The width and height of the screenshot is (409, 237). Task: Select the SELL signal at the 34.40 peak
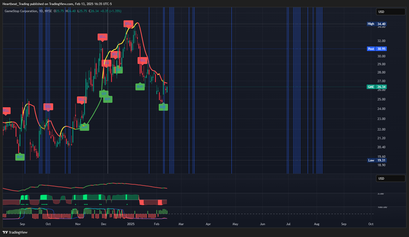pyautogui.click(x=128, y=24)
